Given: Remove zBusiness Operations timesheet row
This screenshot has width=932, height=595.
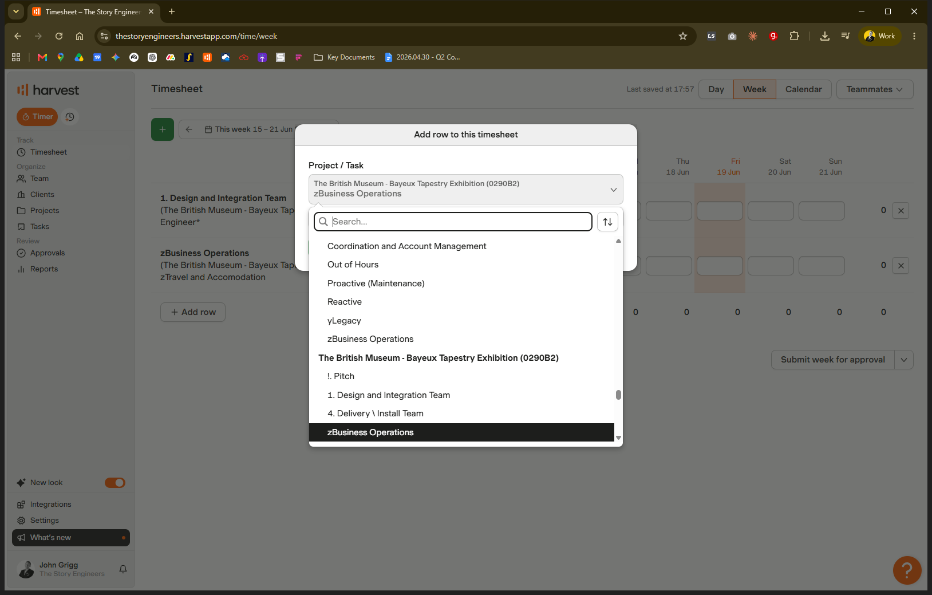Looking at the screenshot, I should (x=901, y=266).
